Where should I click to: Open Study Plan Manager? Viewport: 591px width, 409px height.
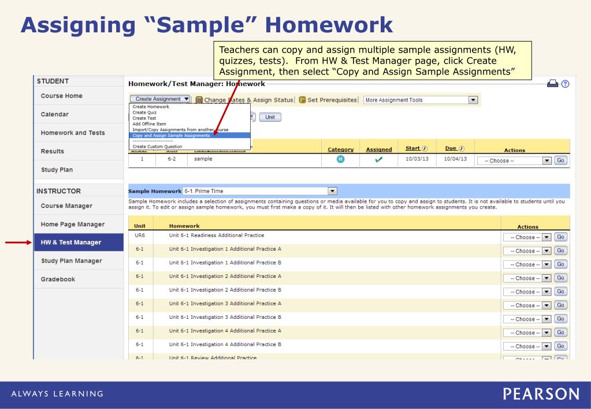point(79,261)
